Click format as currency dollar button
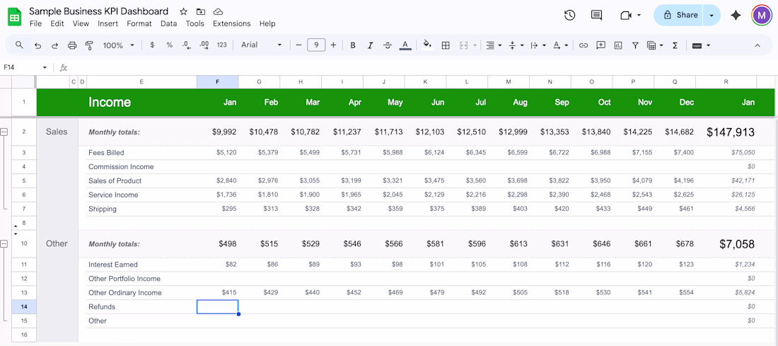 tap(152, 45)
